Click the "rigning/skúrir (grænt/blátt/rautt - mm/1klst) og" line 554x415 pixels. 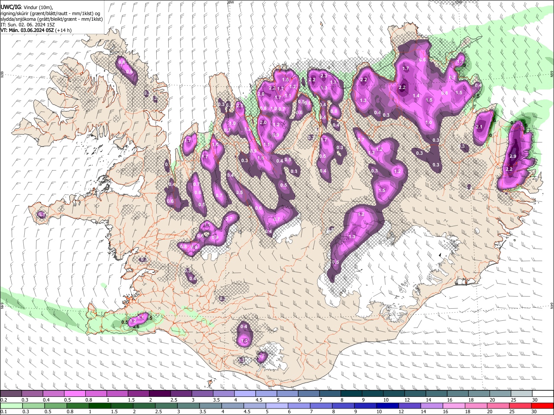coord(51,13)
